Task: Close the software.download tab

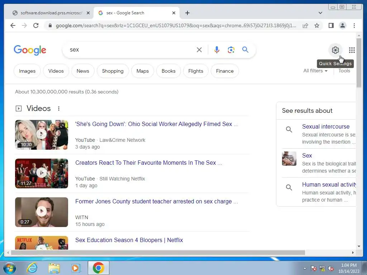Action: (x=88, y=13)
